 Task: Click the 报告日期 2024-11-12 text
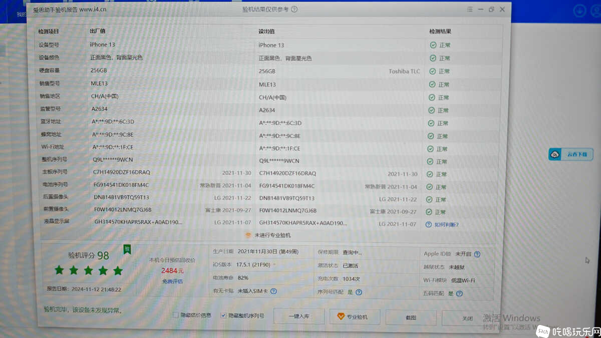84,289
